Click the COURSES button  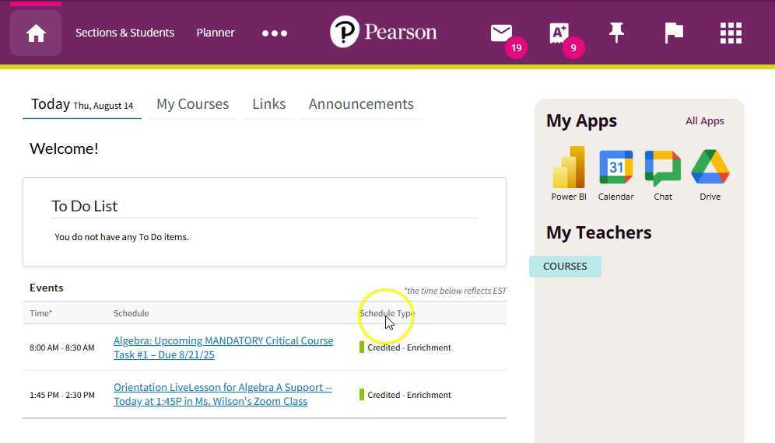click(565, 267)
